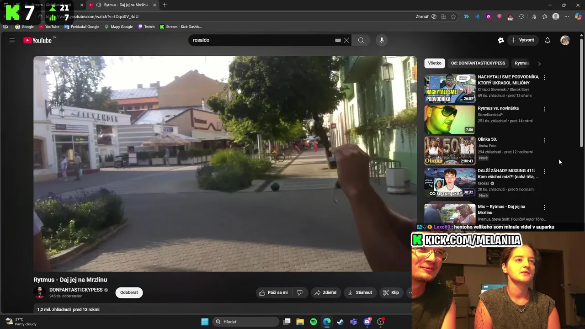Show more filter chips with right arrow
Screen dimensions: 585x329
pyautogui.click(x=539, y=64)
